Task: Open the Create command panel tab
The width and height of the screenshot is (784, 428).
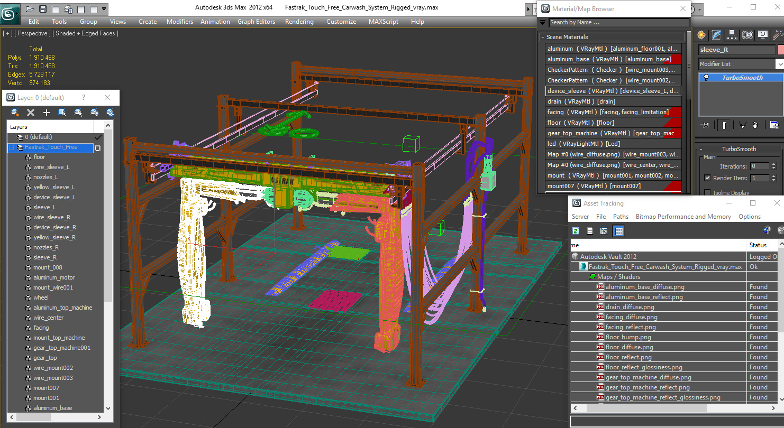Action: pos(701,35)
